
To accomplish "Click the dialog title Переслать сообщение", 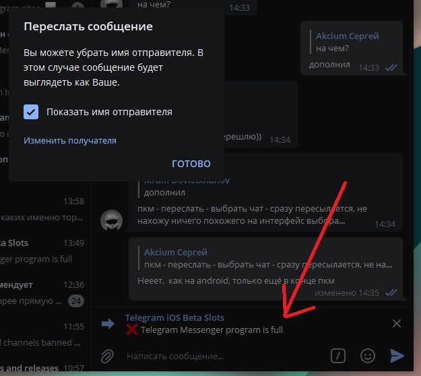I will (88, 26).
